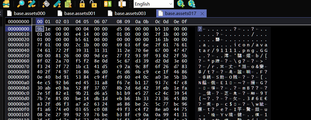The image size is (311, 120).
Task: Select row offset 00000020
Action: tap(19, 39)
